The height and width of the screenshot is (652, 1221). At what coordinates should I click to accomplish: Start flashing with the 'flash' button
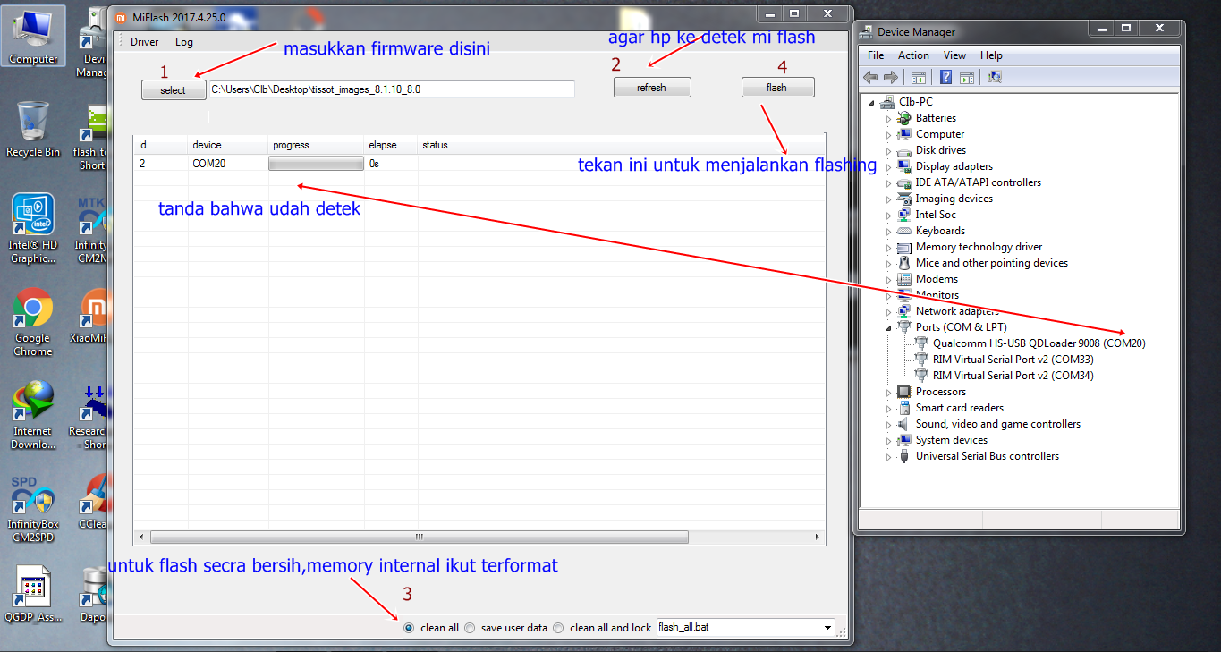coord(777,88)
